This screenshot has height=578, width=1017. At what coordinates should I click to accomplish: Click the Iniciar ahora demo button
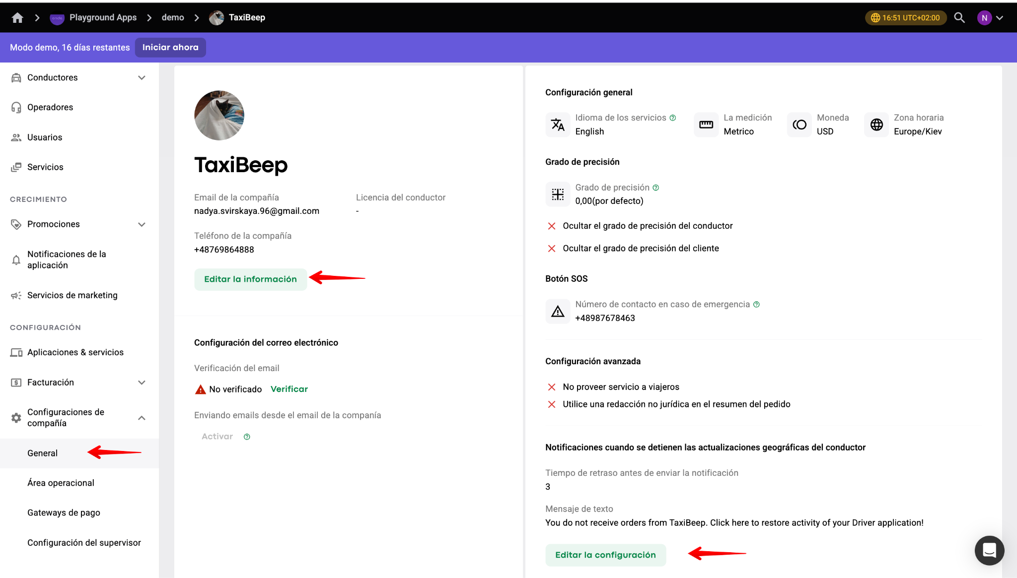coord(170,47)
